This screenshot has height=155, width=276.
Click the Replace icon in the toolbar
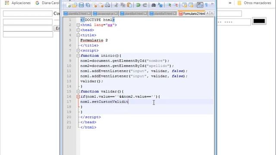pos(160,5)
